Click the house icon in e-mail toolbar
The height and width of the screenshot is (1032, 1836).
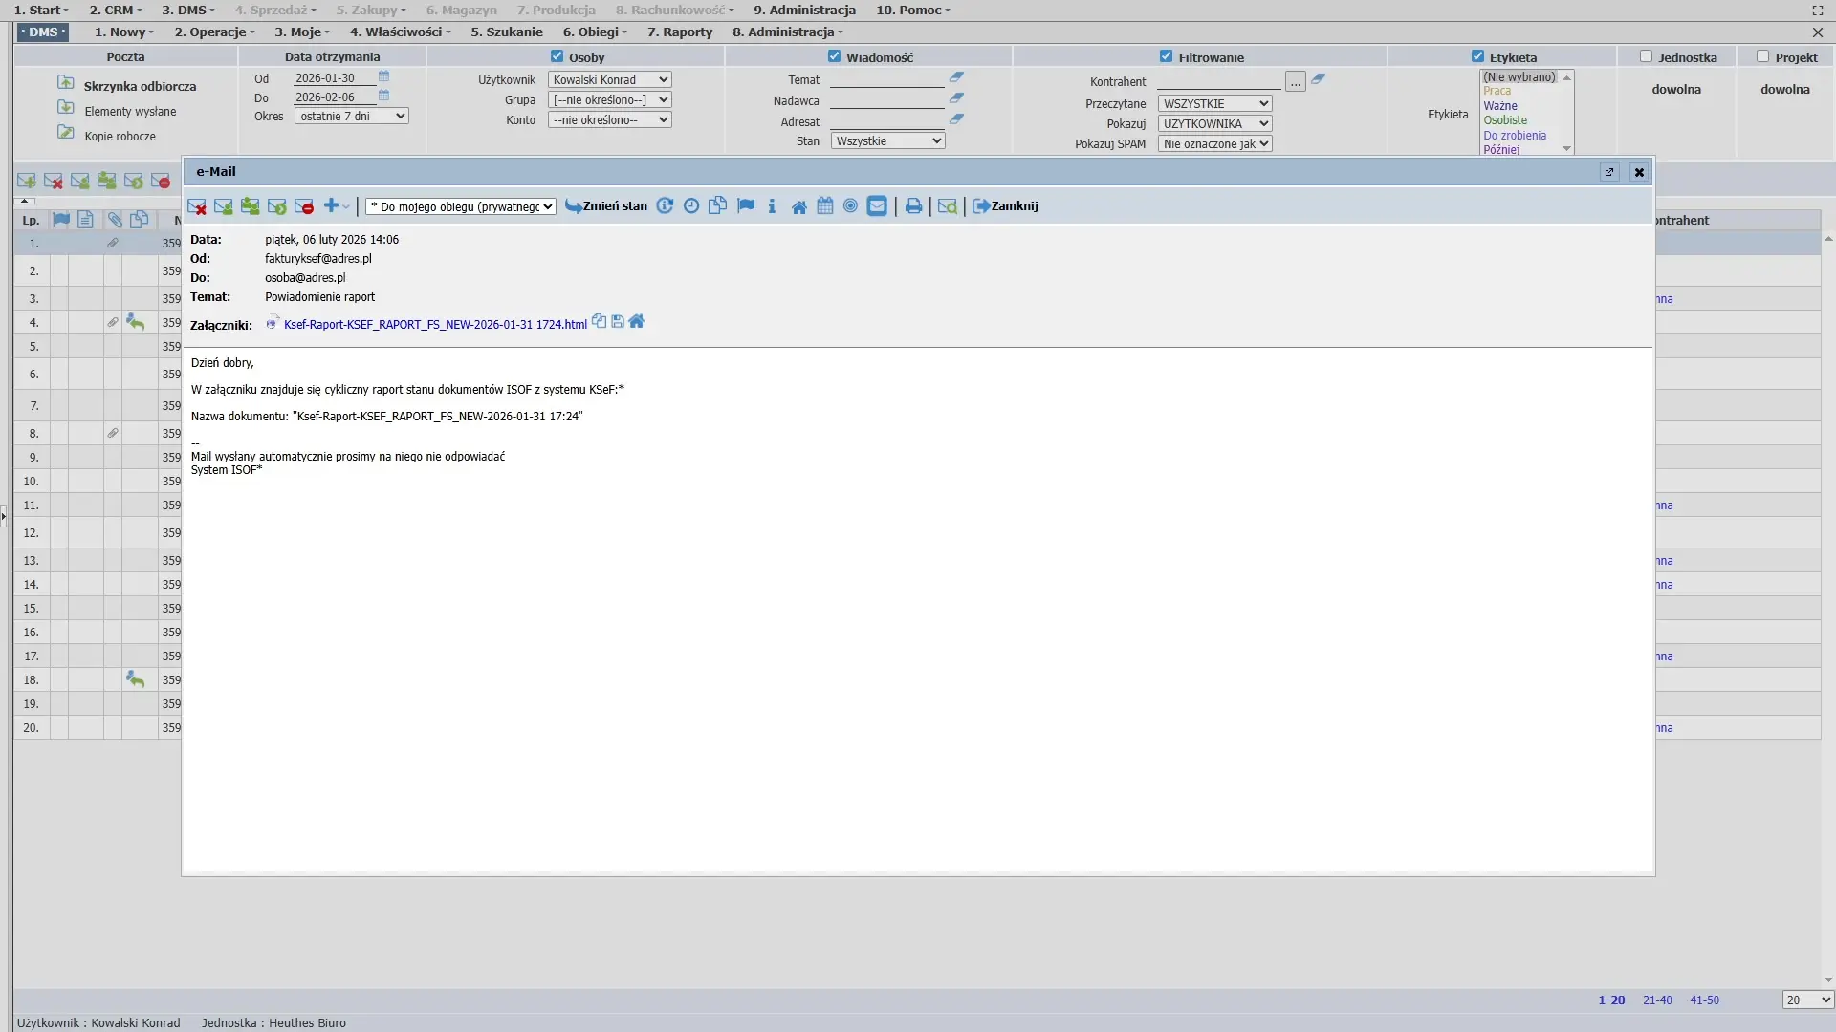pyautogui.click(x=798, y=206)
